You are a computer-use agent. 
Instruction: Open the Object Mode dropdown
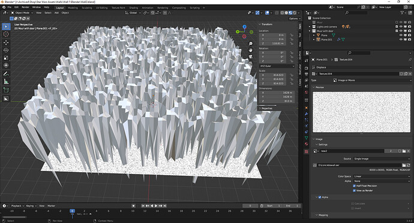tap(22, 13)
